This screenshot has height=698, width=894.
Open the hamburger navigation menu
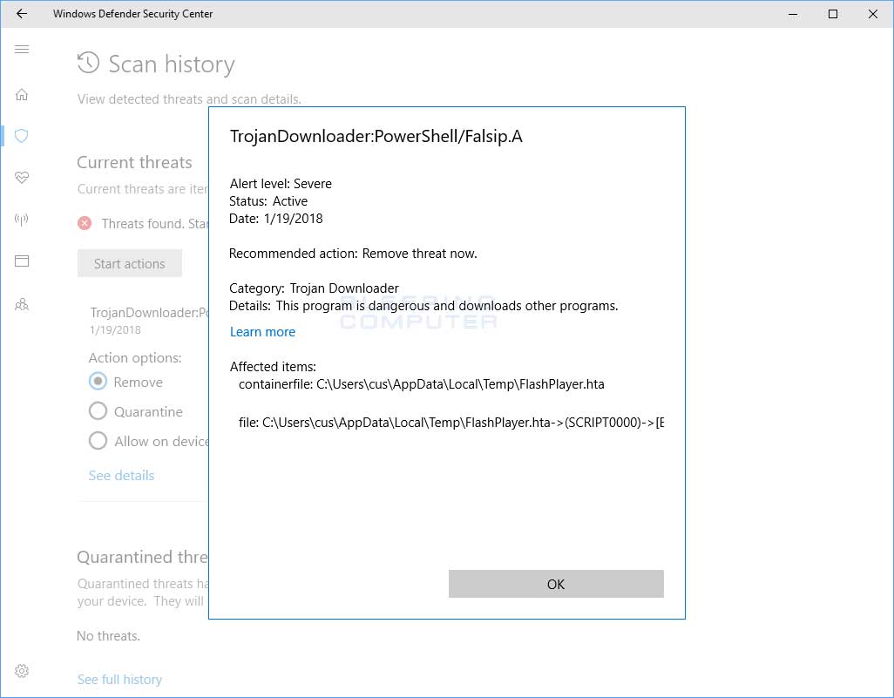tap(22, 50)
